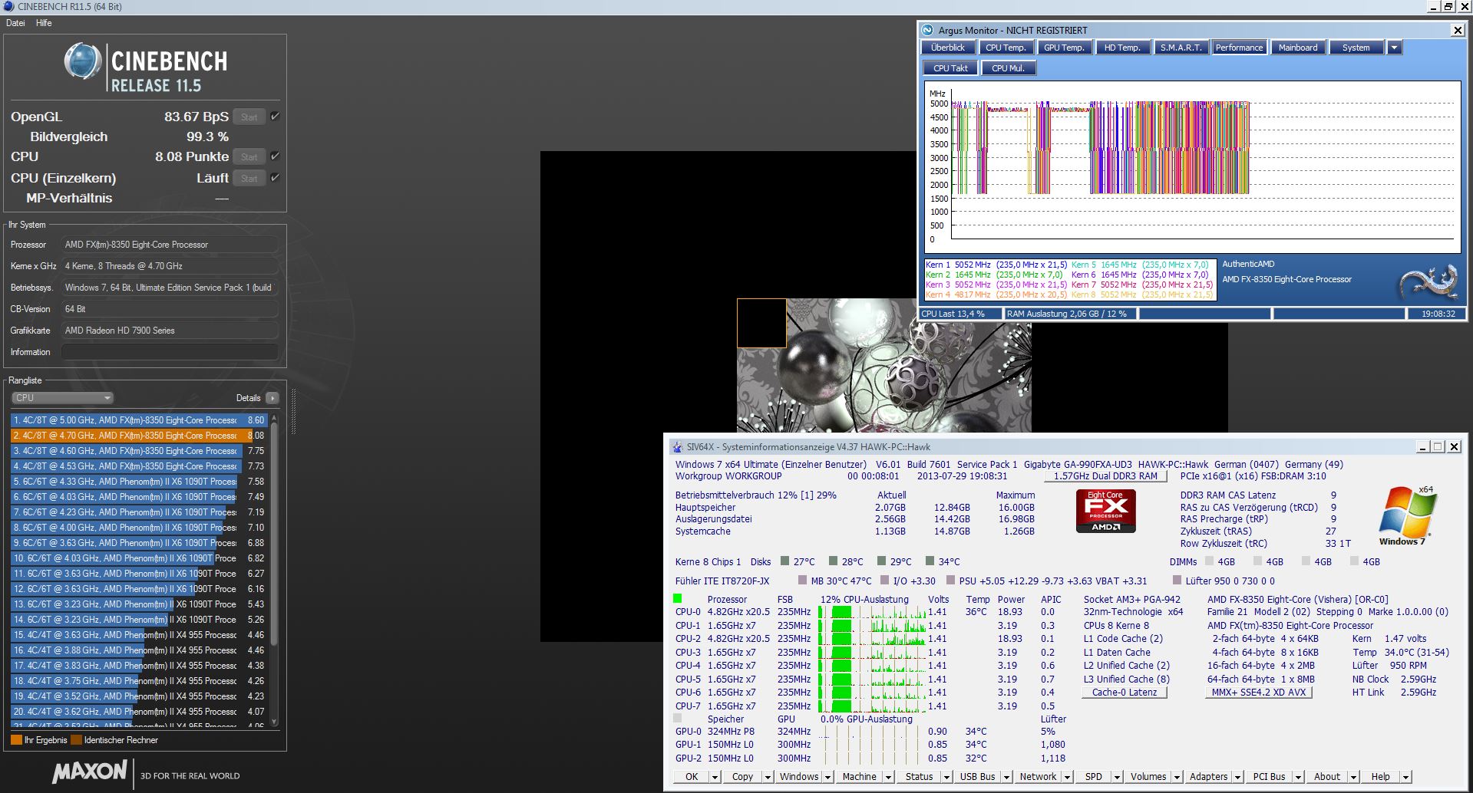Toggle the CPU (Einzelkern) test checkbox
This screenshot has height=793, width=1473.
click(x=275, y=178)
